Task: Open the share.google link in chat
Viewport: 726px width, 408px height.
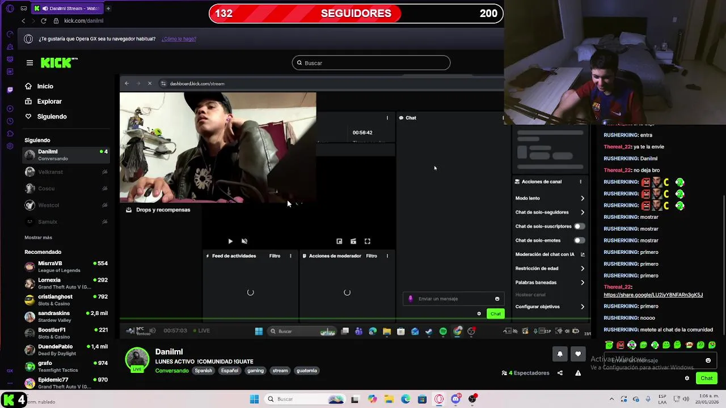Action: pyautogui.click(x=653, y=295)
